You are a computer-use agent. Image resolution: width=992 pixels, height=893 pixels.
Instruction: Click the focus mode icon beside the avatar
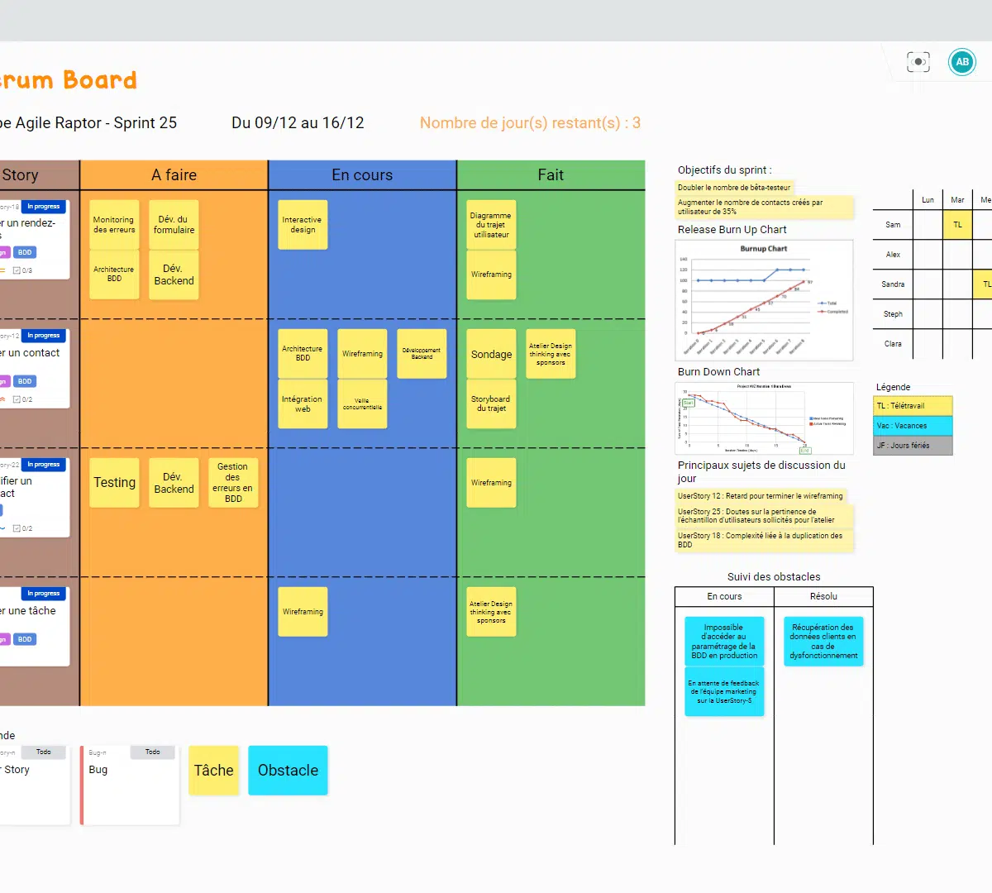(x=918, y=62)
